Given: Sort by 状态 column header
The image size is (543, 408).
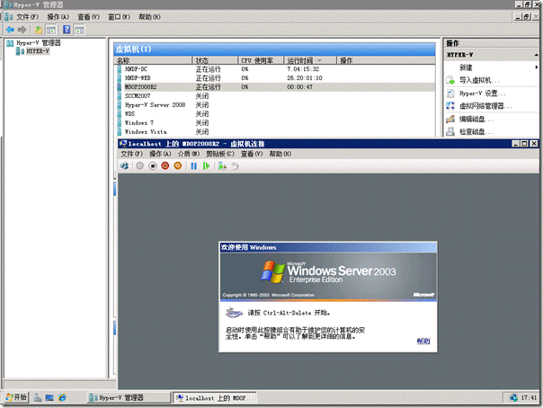Looking at the screenshot, I should (215, 60).
